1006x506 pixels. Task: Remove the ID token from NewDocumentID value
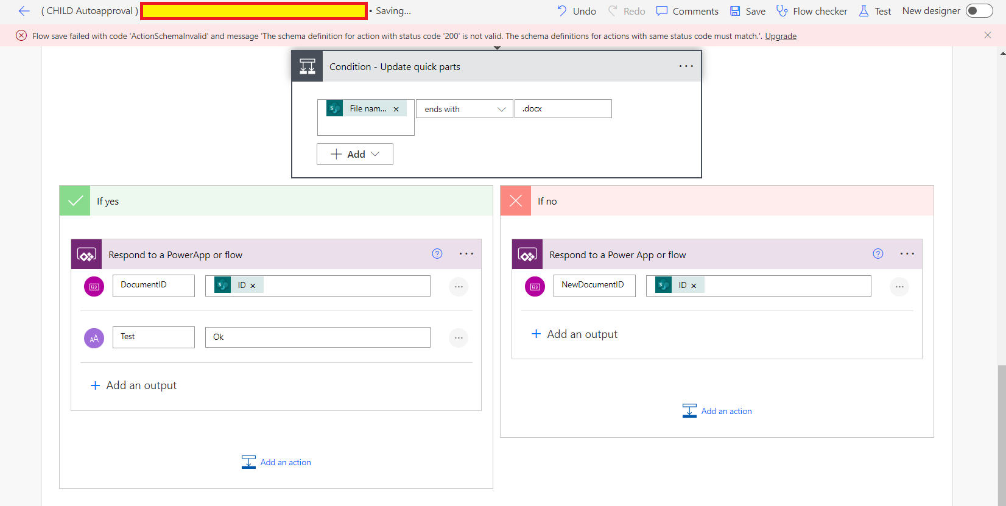(x=694, y=286)
